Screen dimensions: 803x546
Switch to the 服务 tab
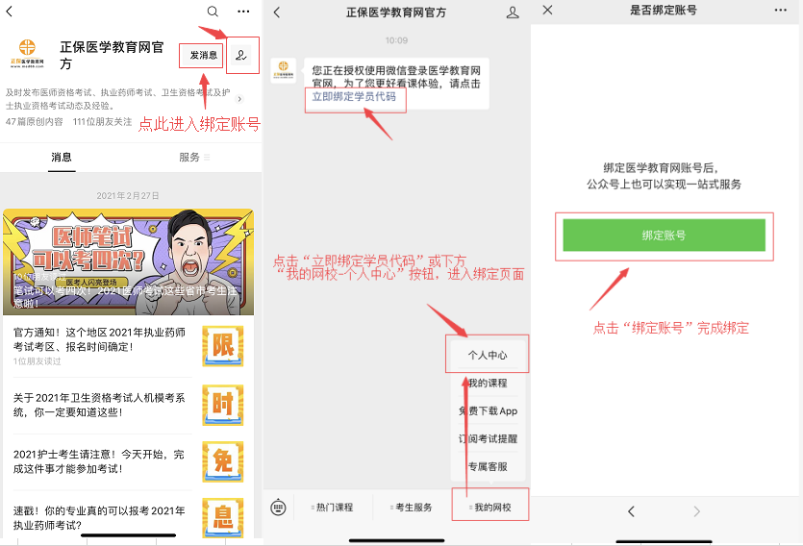pos(189,157)
